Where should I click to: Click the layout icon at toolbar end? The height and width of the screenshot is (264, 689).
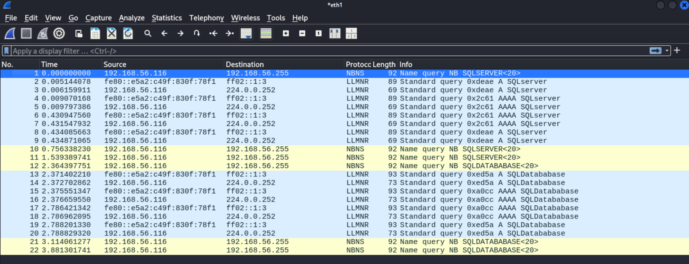pos(352,33)
